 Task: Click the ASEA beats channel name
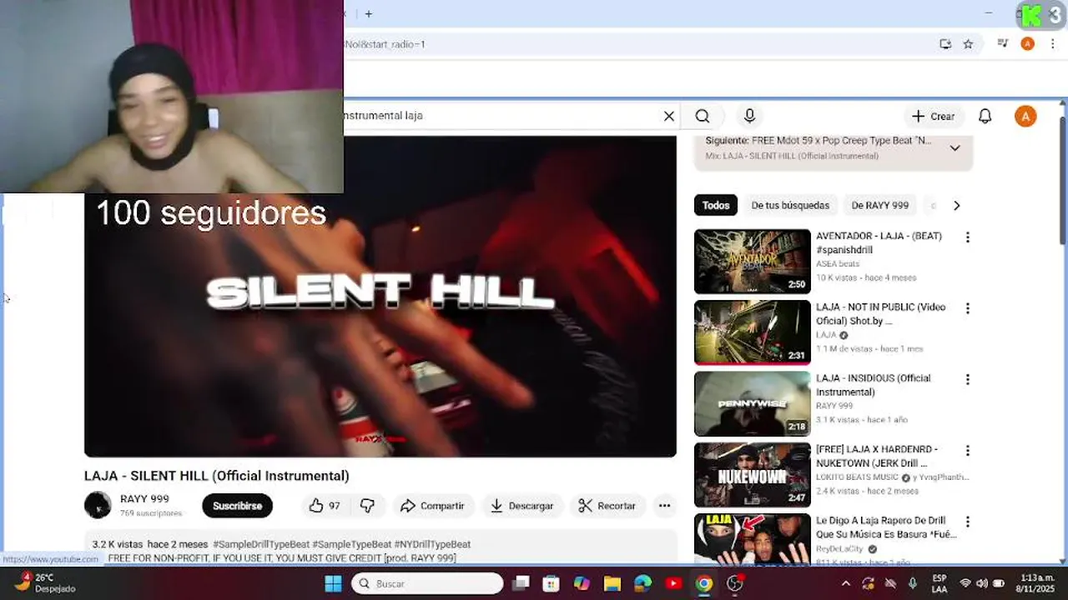click(837, 264)
